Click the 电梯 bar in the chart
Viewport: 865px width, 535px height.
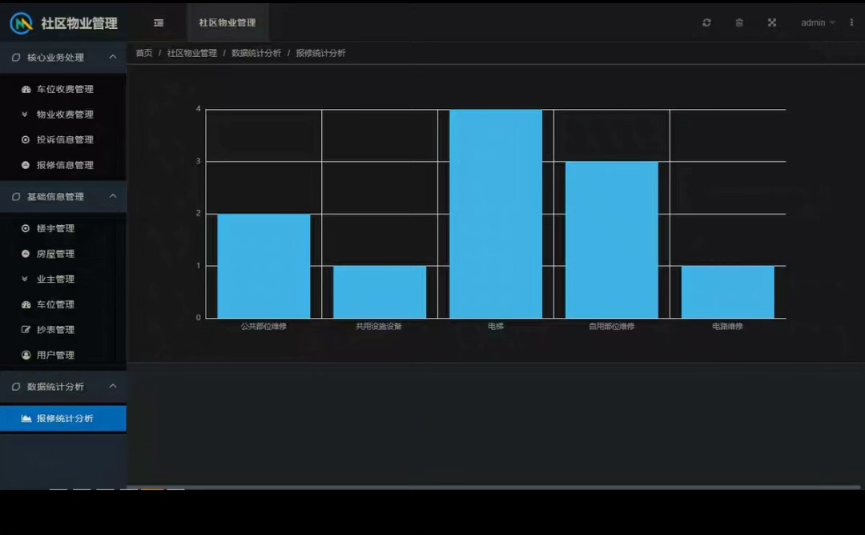(x=496, y=214)
